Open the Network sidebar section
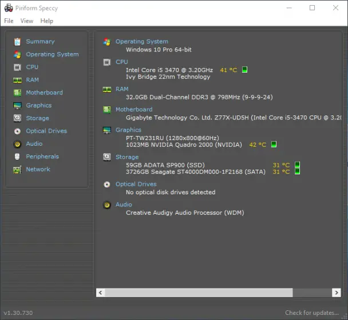Screen dimensions: 348x320 click(x=38, y=169)
